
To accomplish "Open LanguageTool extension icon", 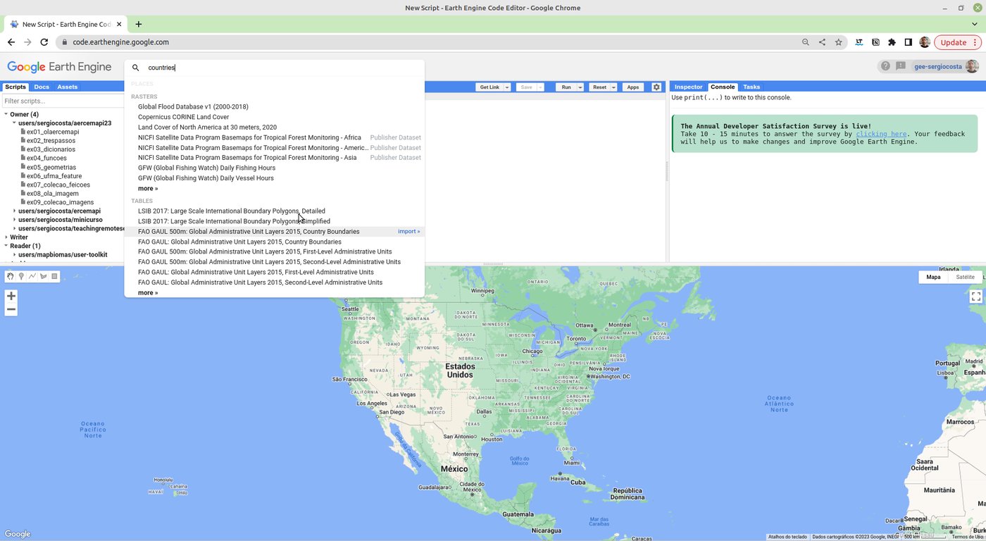I will click(x=859, y=42).
